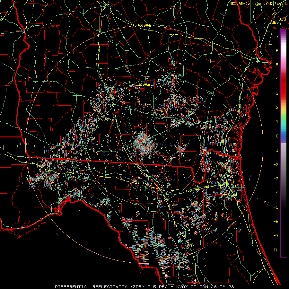Screen dimensions: 289x289
Task: Click the DZD legend title
Action: 282,19
